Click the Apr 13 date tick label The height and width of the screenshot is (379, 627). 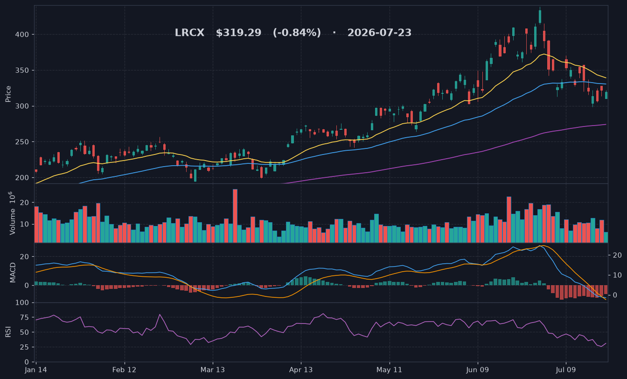pos(301,370)
